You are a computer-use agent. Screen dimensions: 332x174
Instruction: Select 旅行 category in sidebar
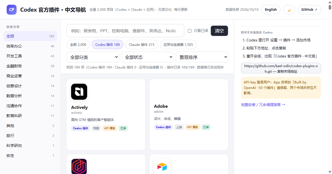30,136
